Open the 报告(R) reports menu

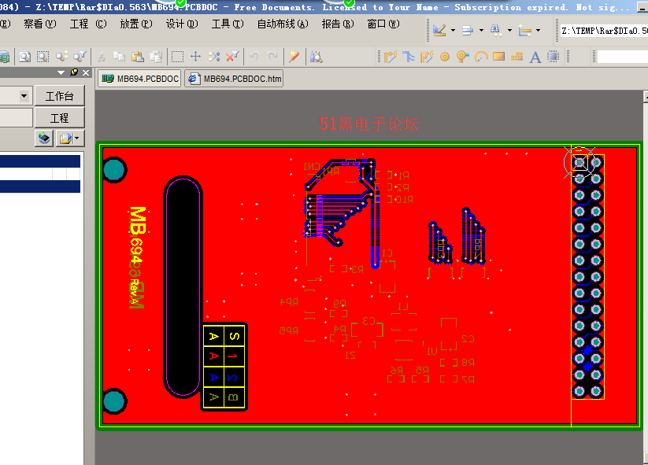click(338, 24)
